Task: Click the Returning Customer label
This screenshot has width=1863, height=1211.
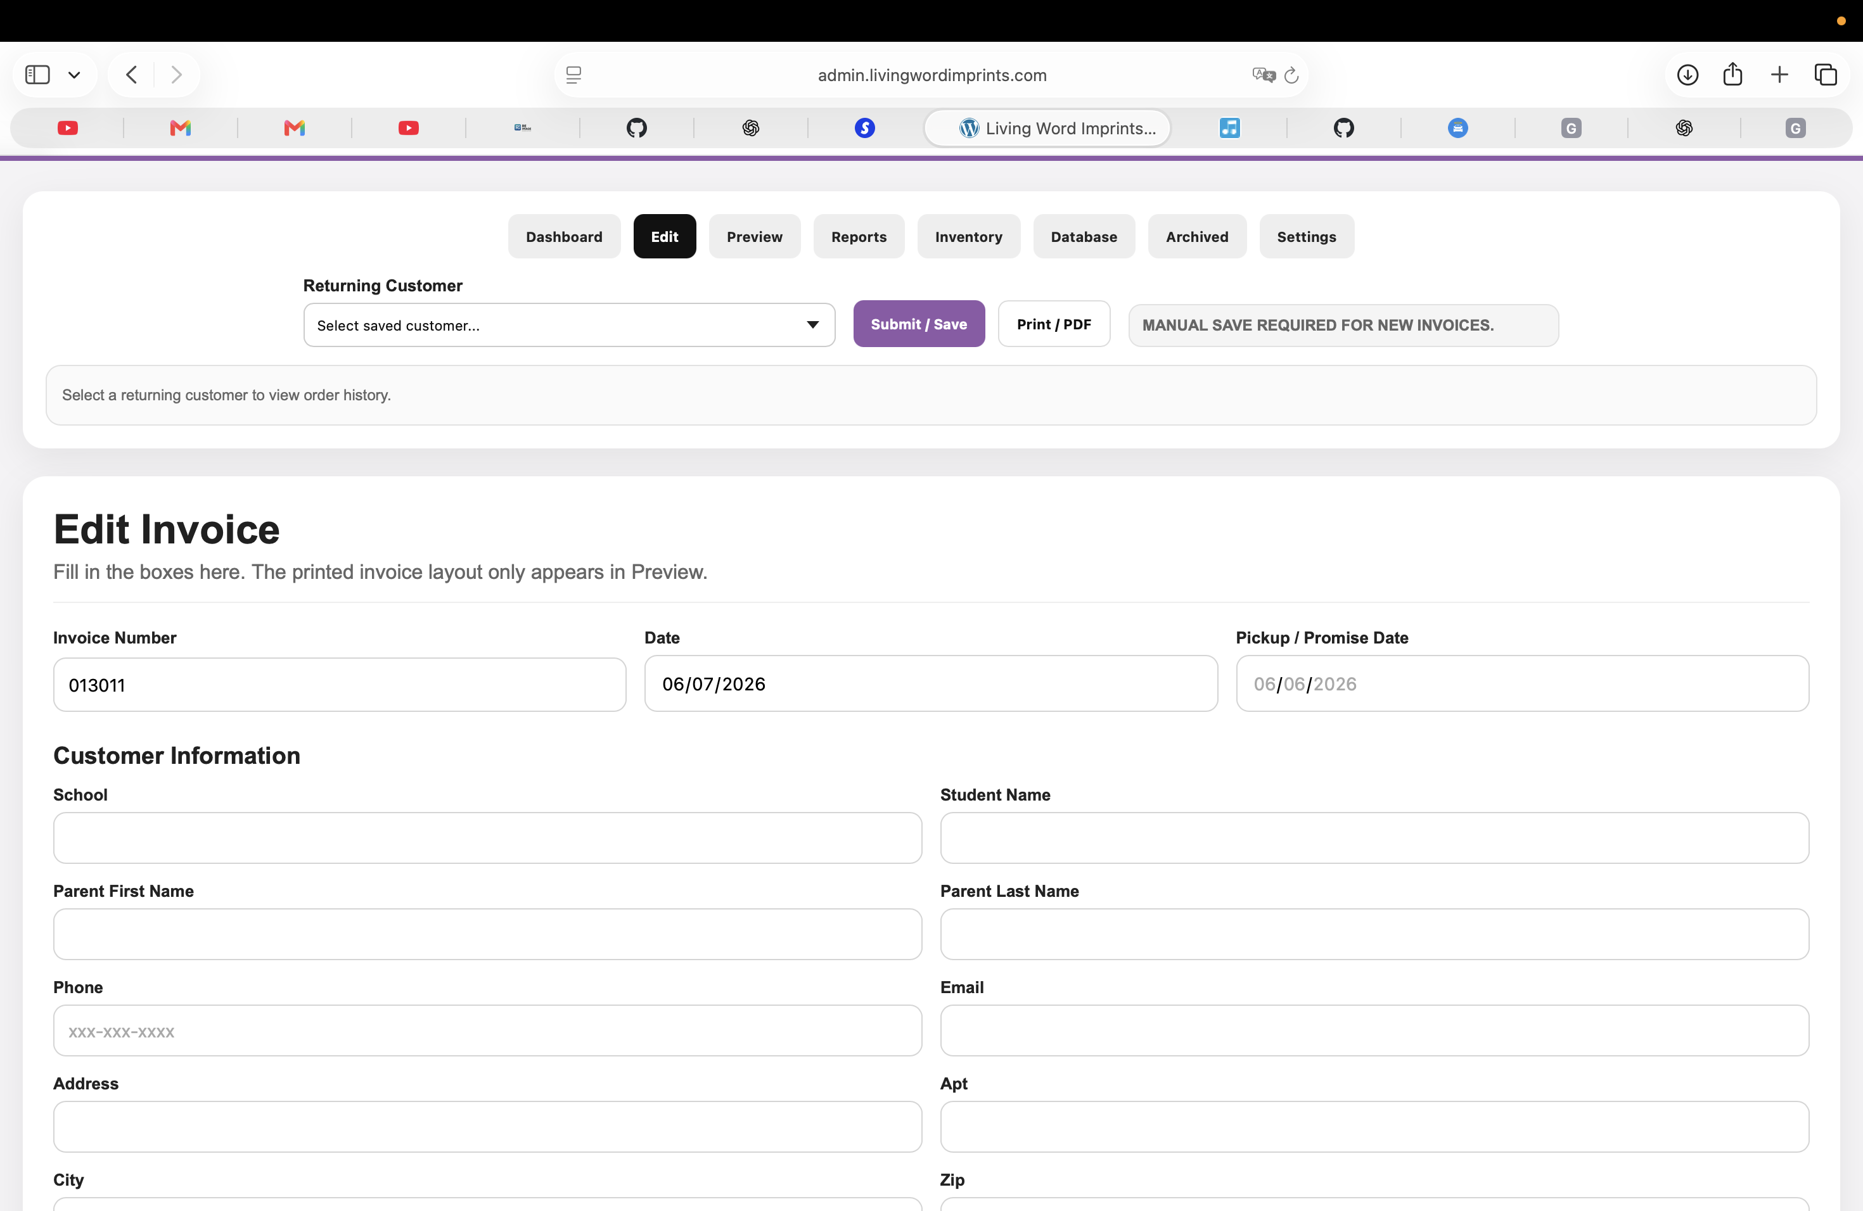Action: [x=383, y=286]
